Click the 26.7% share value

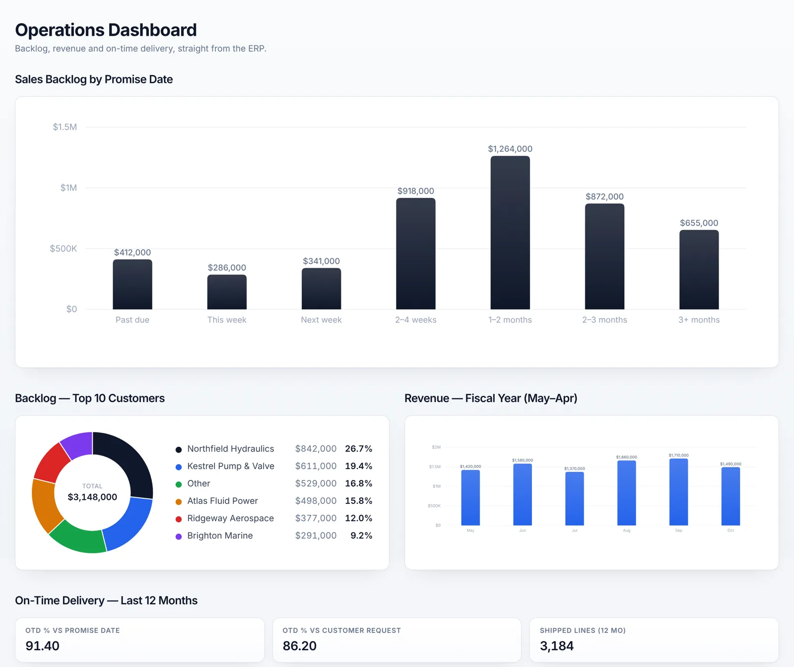pyautogui.click(x=359, y=449)
